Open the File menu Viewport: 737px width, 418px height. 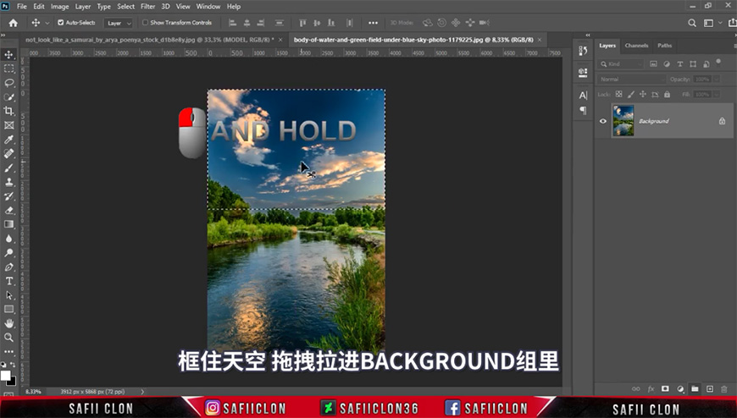[x=22, y=7]
